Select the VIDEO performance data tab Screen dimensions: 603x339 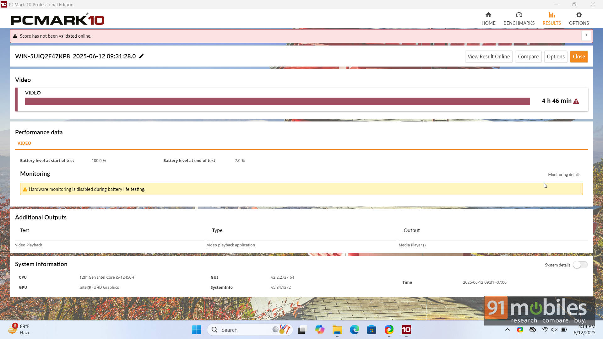(x=24, y=143)
